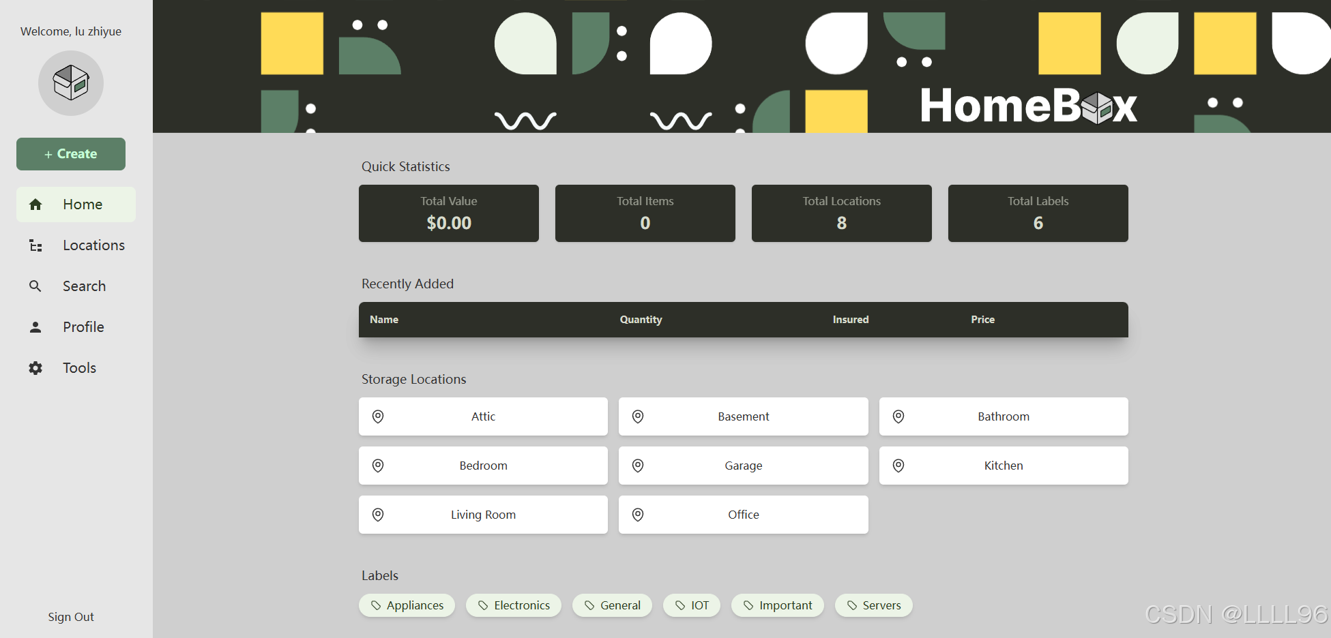Click the pin icon on the Basement card
This screenshot has width=1331, height=638.
pos(638,416)
